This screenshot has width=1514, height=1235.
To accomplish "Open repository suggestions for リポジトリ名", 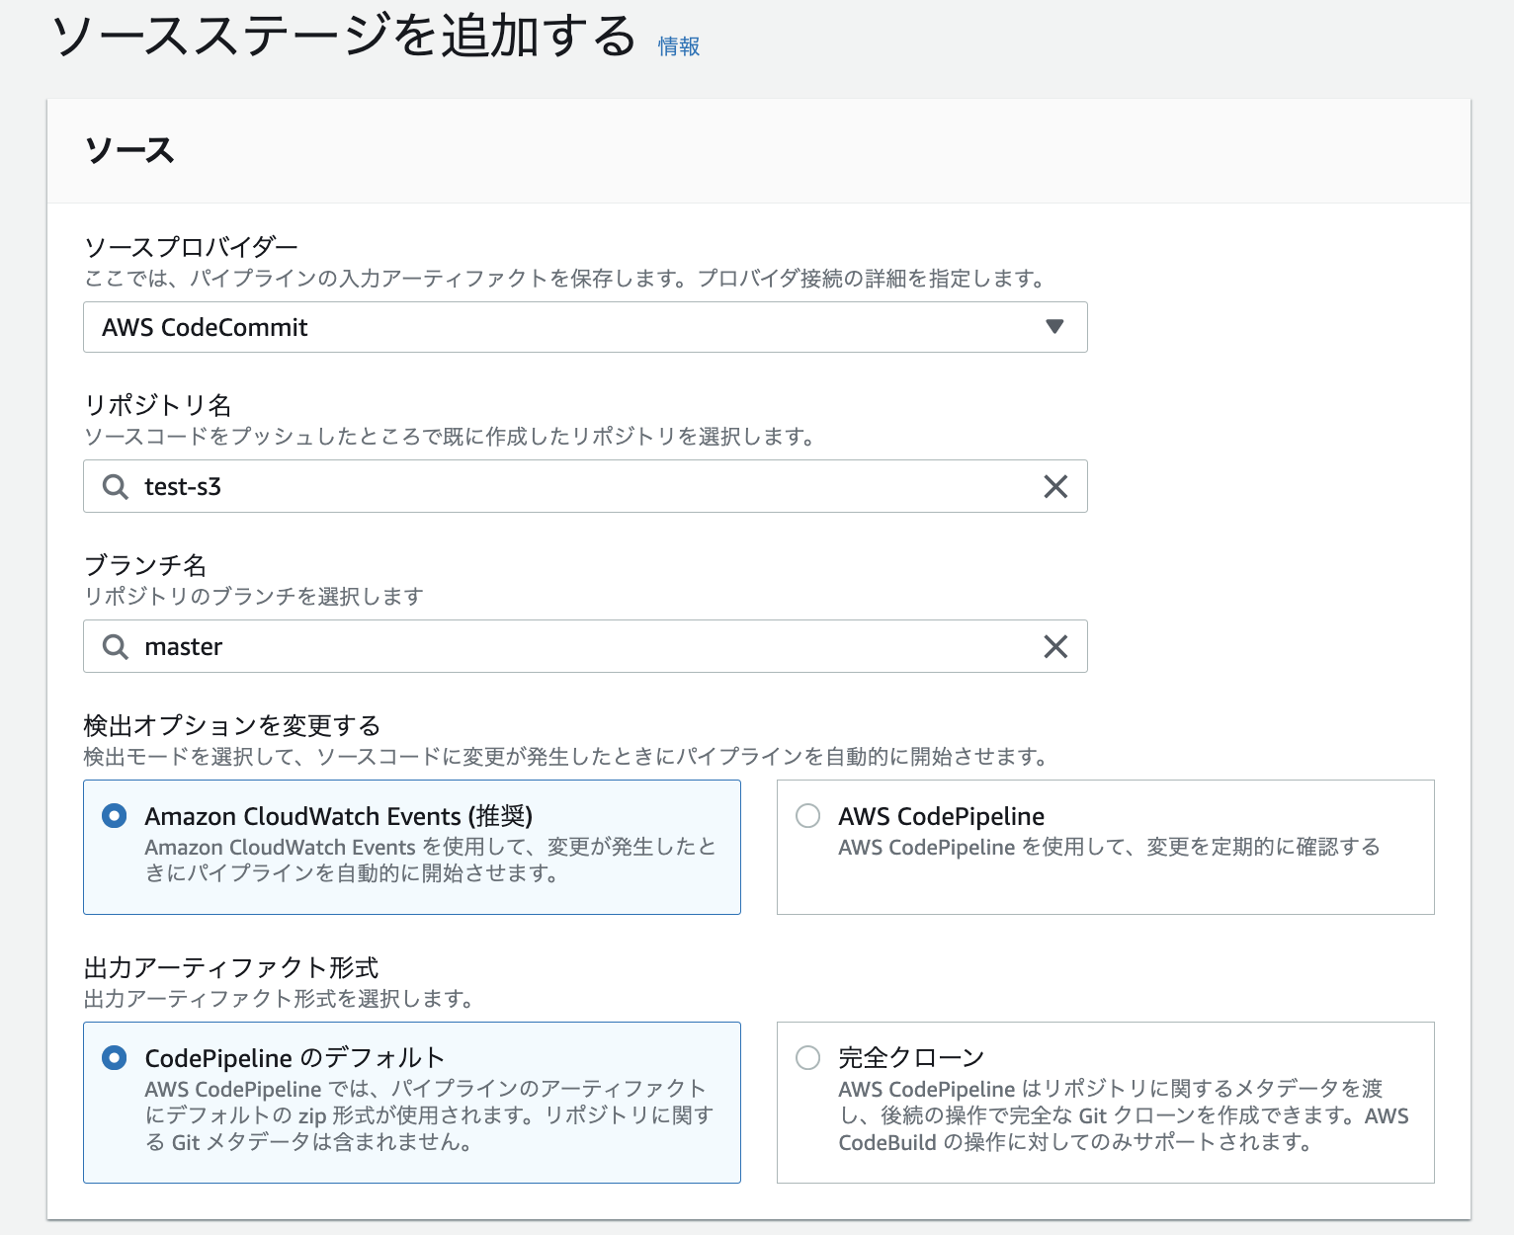I will (494, 486).
